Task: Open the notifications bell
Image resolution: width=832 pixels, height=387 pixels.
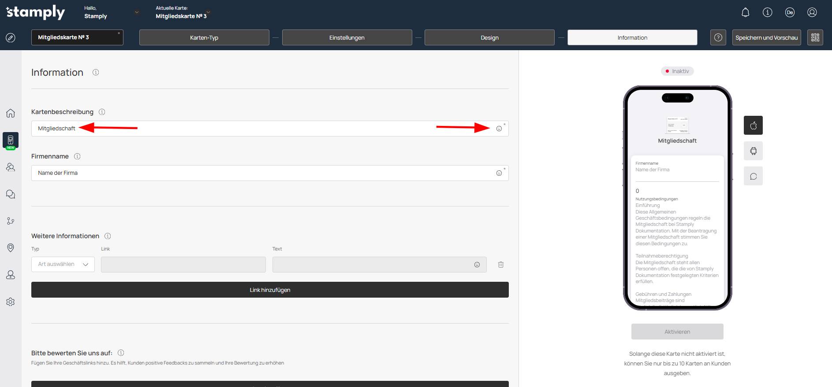Action: coord(745,12)
